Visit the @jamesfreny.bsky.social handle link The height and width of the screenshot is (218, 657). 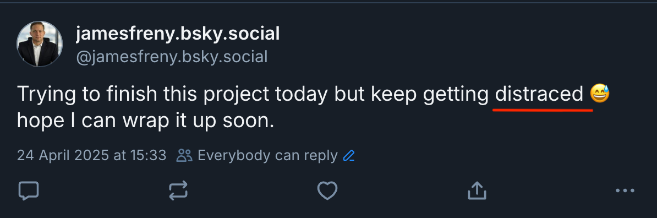[172, 57]
